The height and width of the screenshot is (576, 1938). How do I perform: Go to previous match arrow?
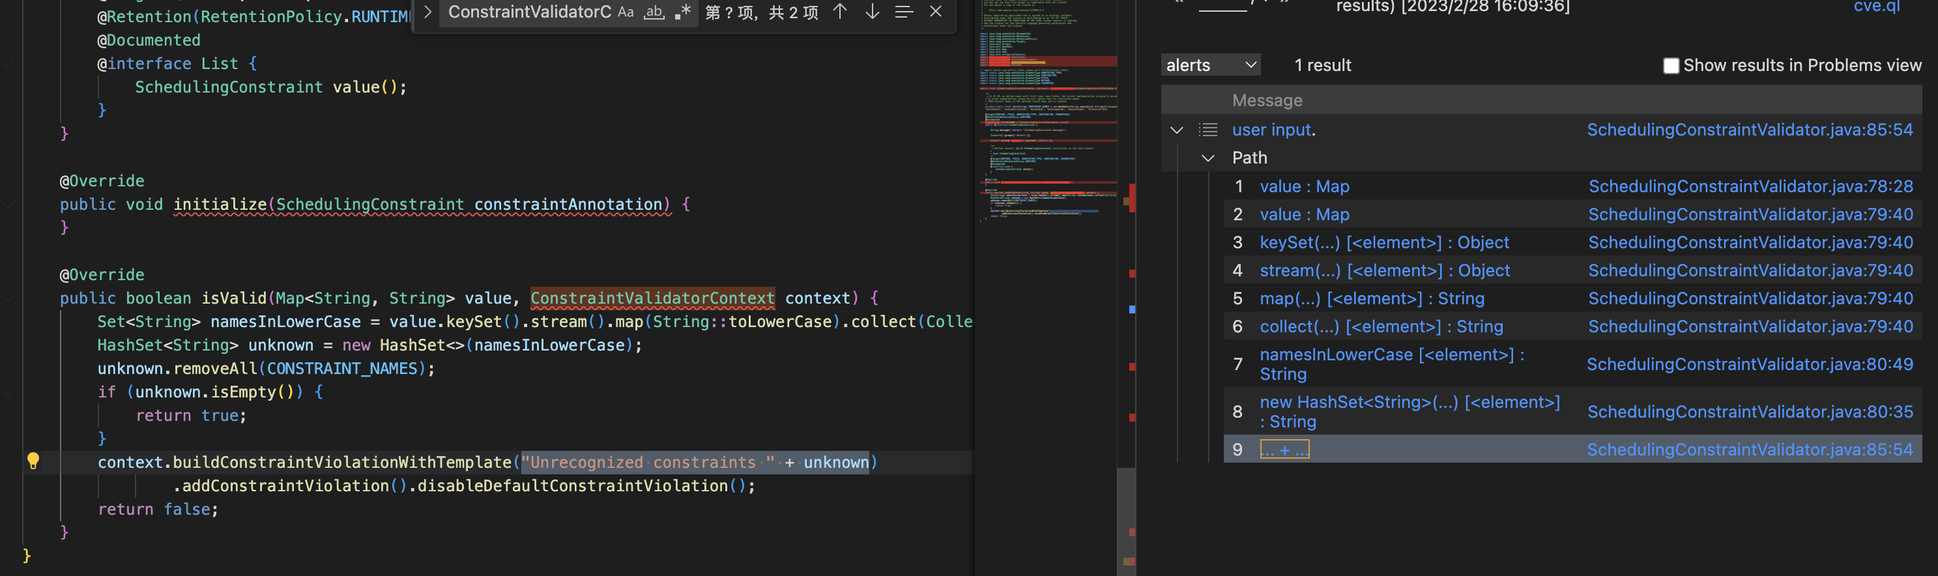[839, 12]
